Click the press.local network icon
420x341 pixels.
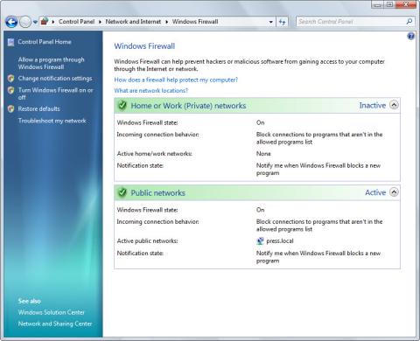[260, 241]
